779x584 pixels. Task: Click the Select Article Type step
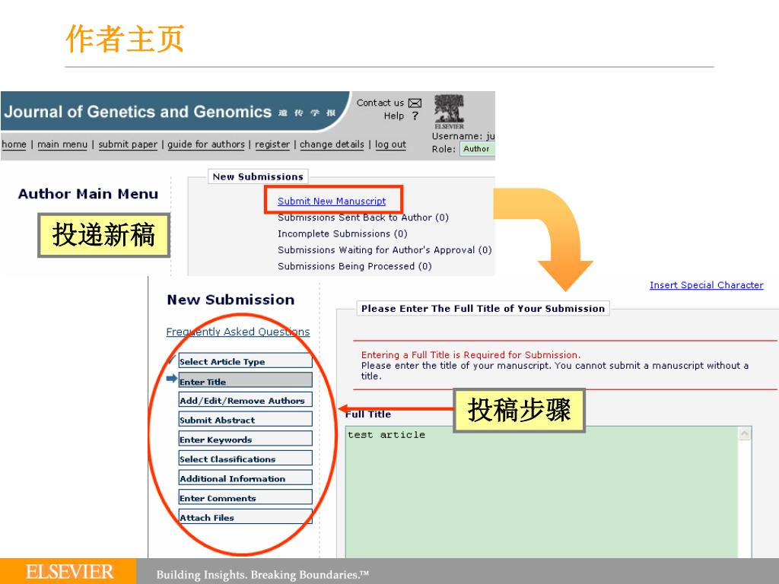point(246,361)
